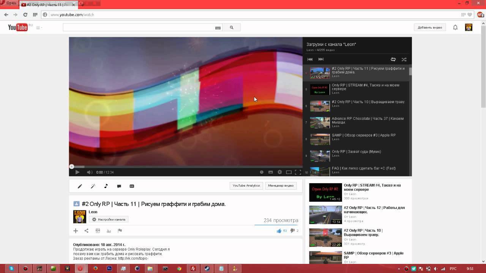This screenshot has height=273, width=486.
Task: Show hidden tray icons arrow
Action: (x=399, y=268)
